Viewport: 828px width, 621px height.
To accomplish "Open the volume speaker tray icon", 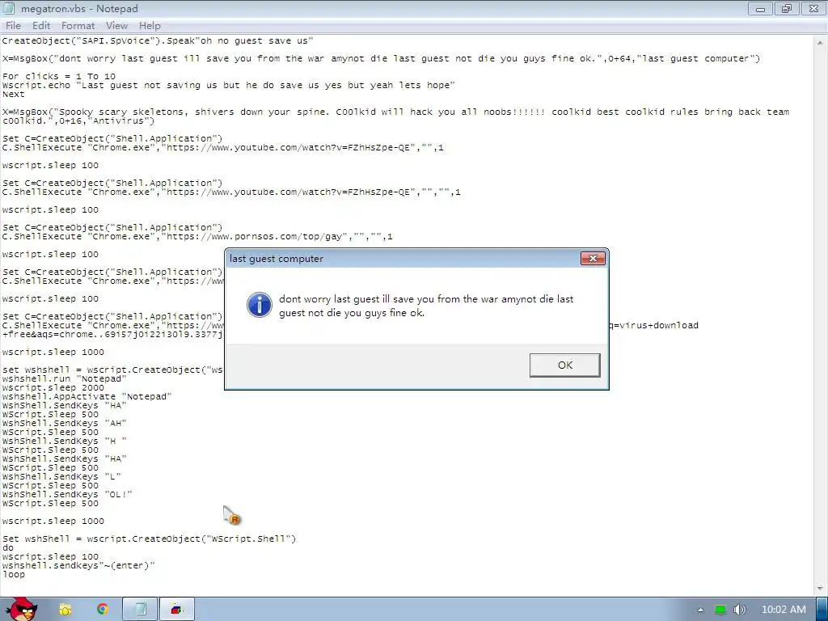I will (x=740, y=610).
